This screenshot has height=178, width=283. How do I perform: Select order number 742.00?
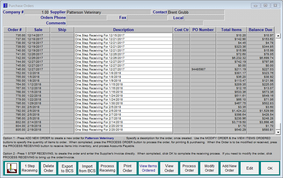coord(15,58)
